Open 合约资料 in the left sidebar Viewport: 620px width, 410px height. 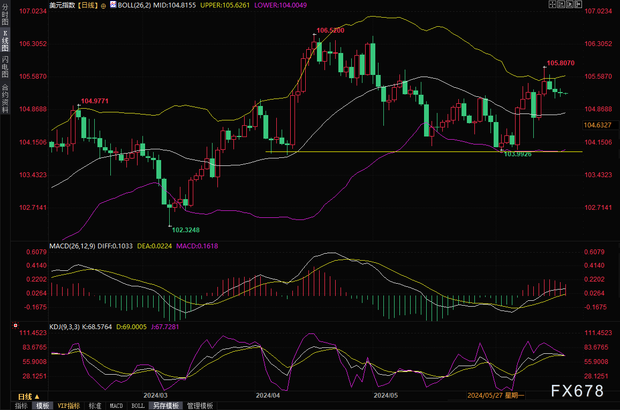coord(5,97)
